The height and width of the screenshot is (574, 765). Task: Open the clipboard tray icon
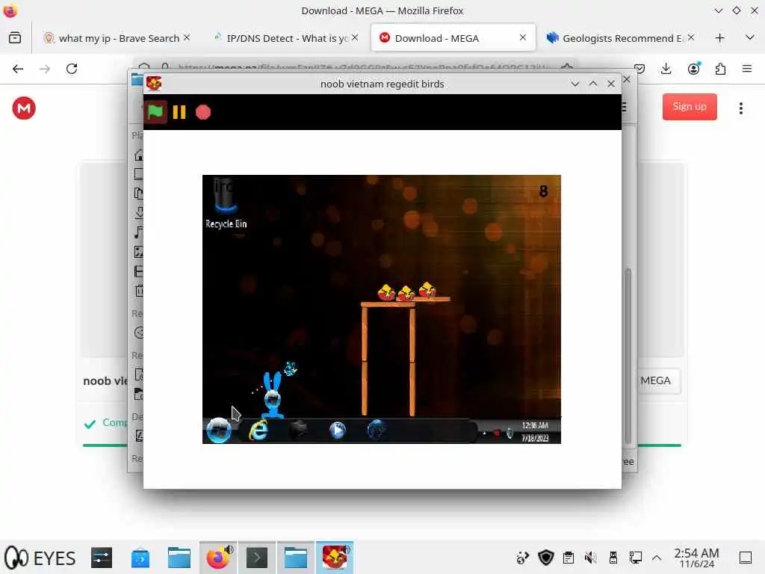(569, 558)
